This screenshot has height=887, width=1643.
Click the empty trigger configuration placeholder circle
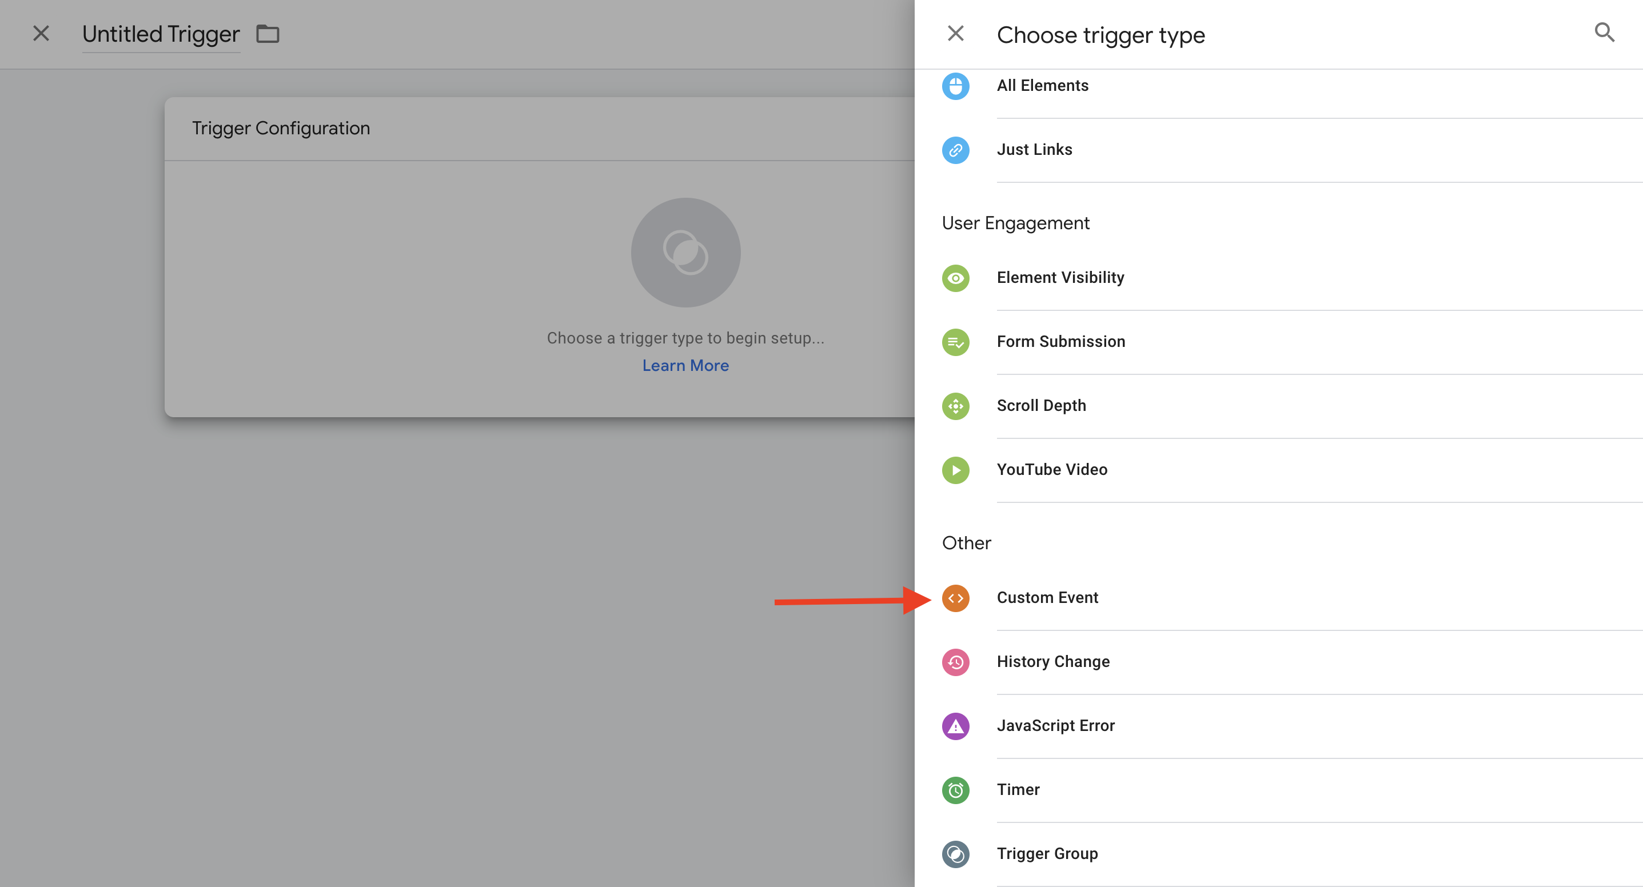pos(685,253)
